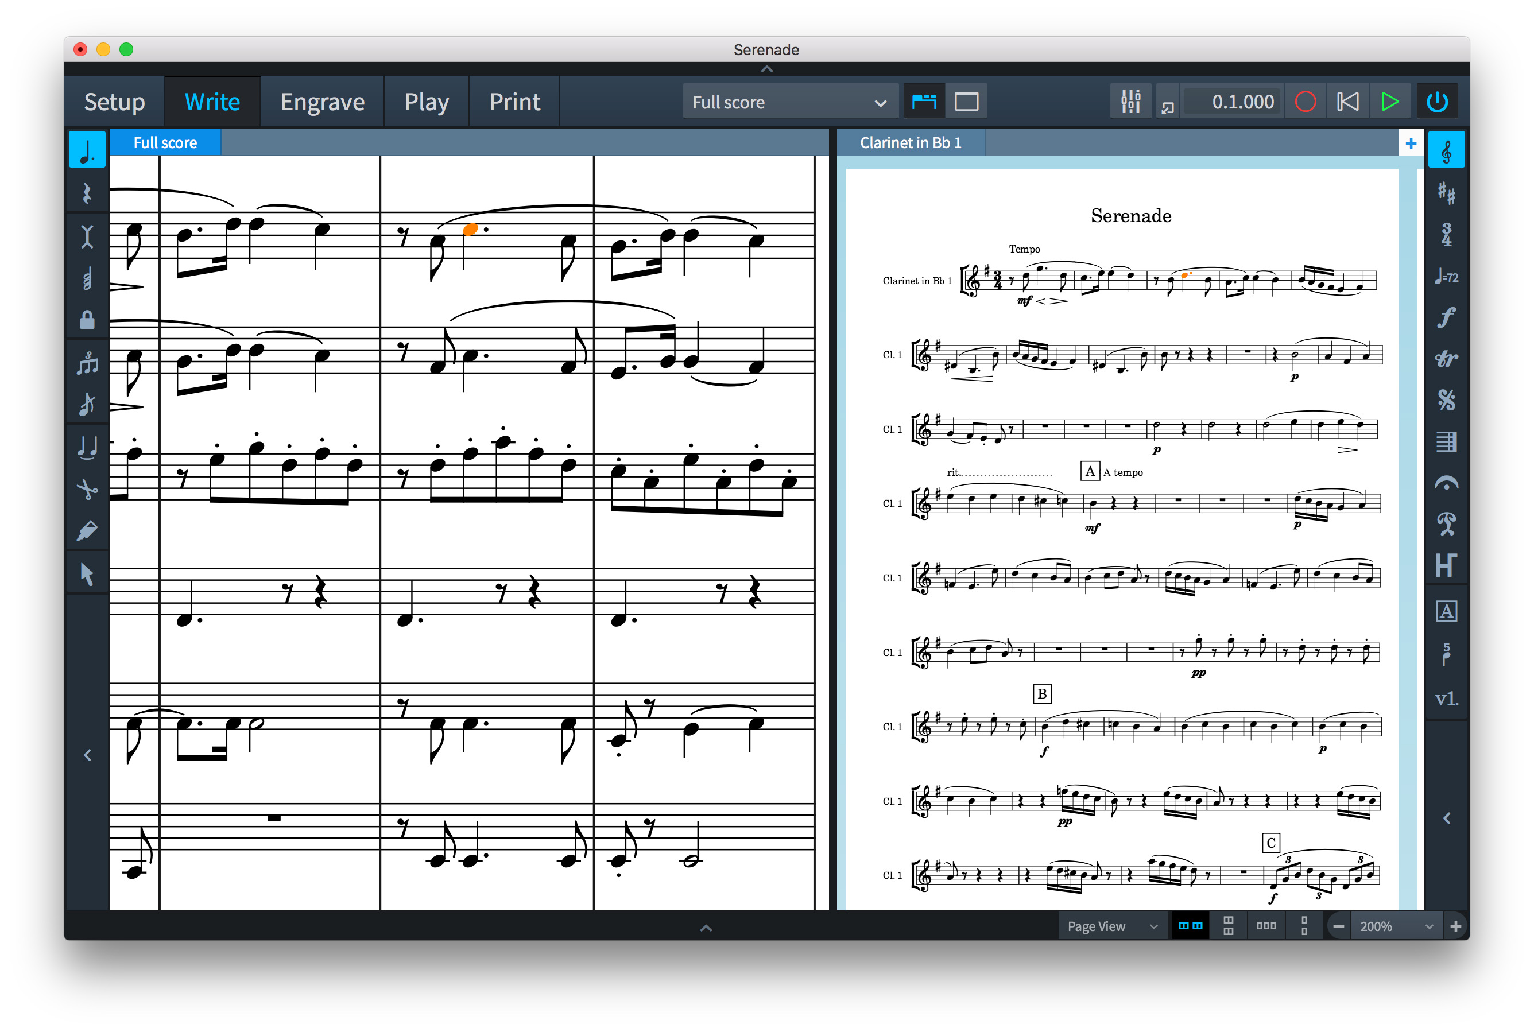Click the add instrument button

[x=1409, y=142]
